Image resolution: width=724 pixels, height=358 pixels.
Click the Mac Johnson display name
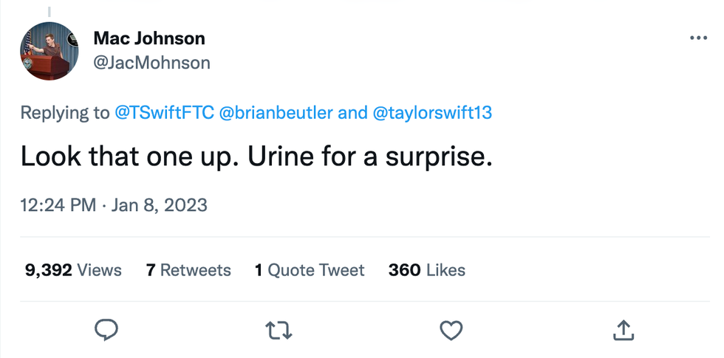point(149,38)
